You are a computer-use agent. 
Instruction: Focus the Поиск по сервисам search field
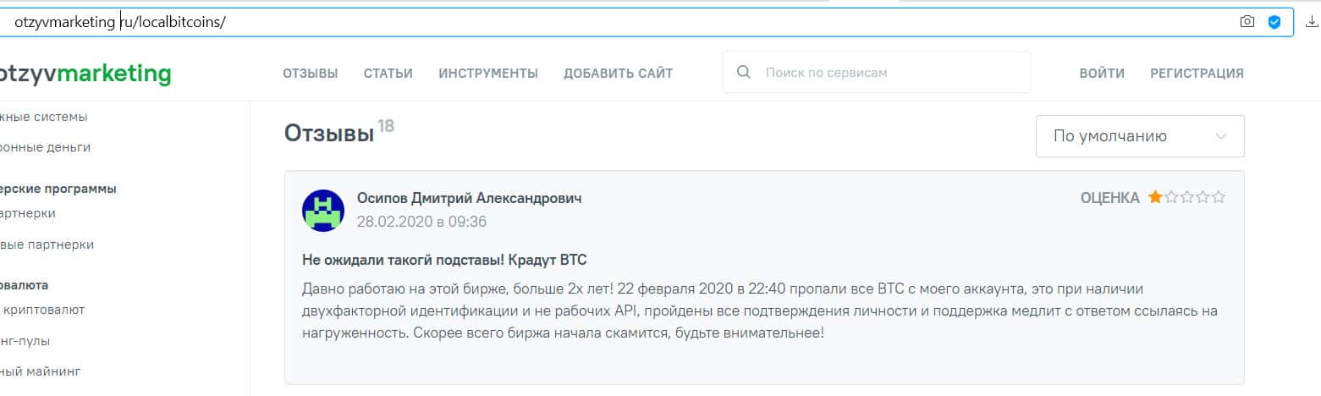889,73
